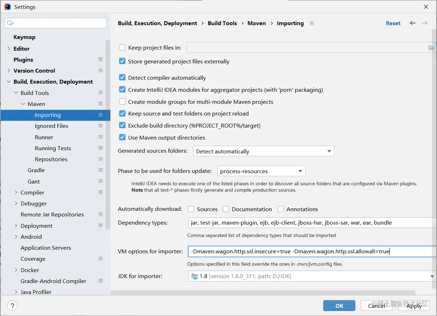Click the project-level icon beside Running Tests
Image resolution: width=437 pixels, height=316 pixels.
[100, 148]
